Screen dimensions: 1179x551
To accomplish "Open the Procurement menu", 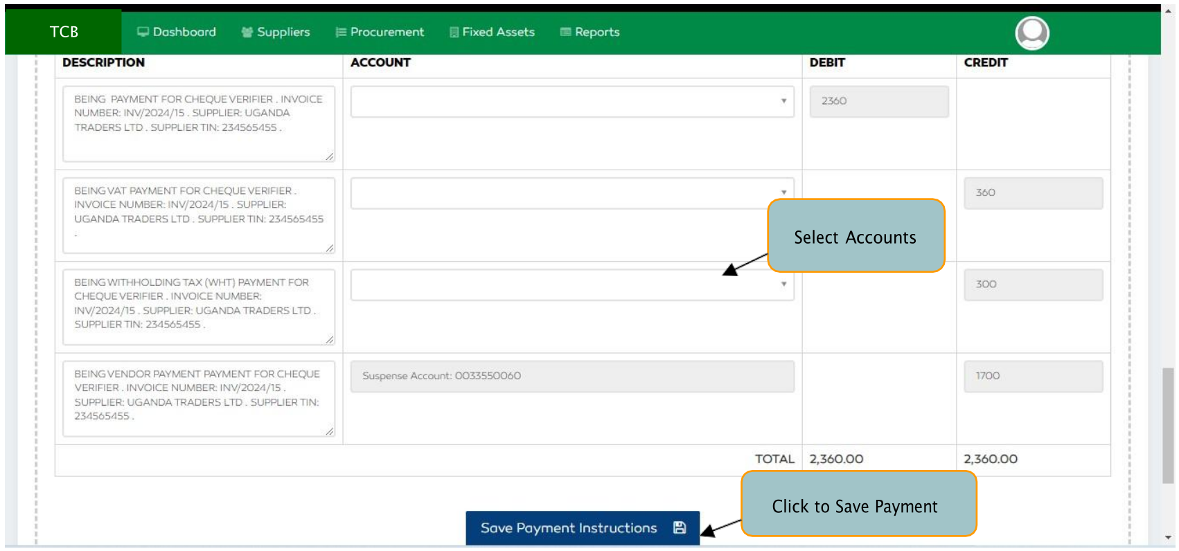I will pos(387,32).
